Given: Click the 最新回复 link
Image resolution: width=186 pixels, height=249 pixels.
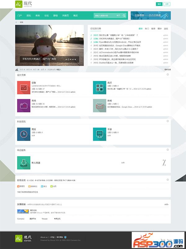Looking at the screenshot, I should 167,69.
